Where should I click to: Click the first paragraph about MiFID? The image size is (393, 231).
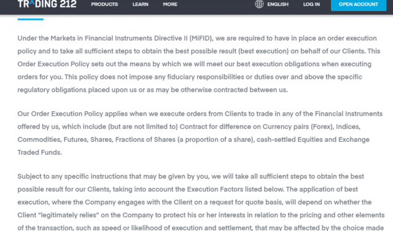199,64
